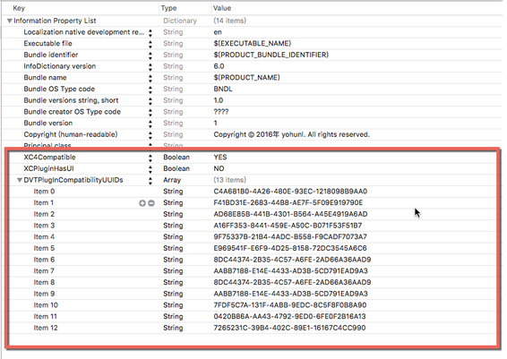Click the Type column header
507x359 pixels.
tap(168, 8)
